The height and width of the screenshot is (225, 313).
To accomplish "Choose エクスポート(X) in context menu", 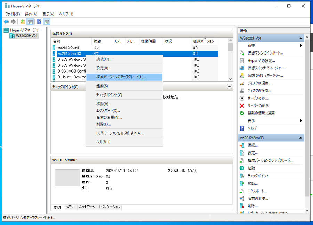I will click(x=124, y=111).
